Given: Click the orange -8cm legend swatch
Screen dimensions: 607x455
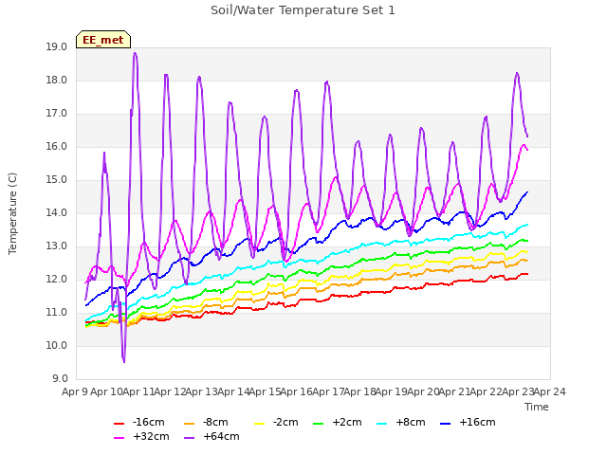Looking at the screenshot, I should click(x=190, y=424).
